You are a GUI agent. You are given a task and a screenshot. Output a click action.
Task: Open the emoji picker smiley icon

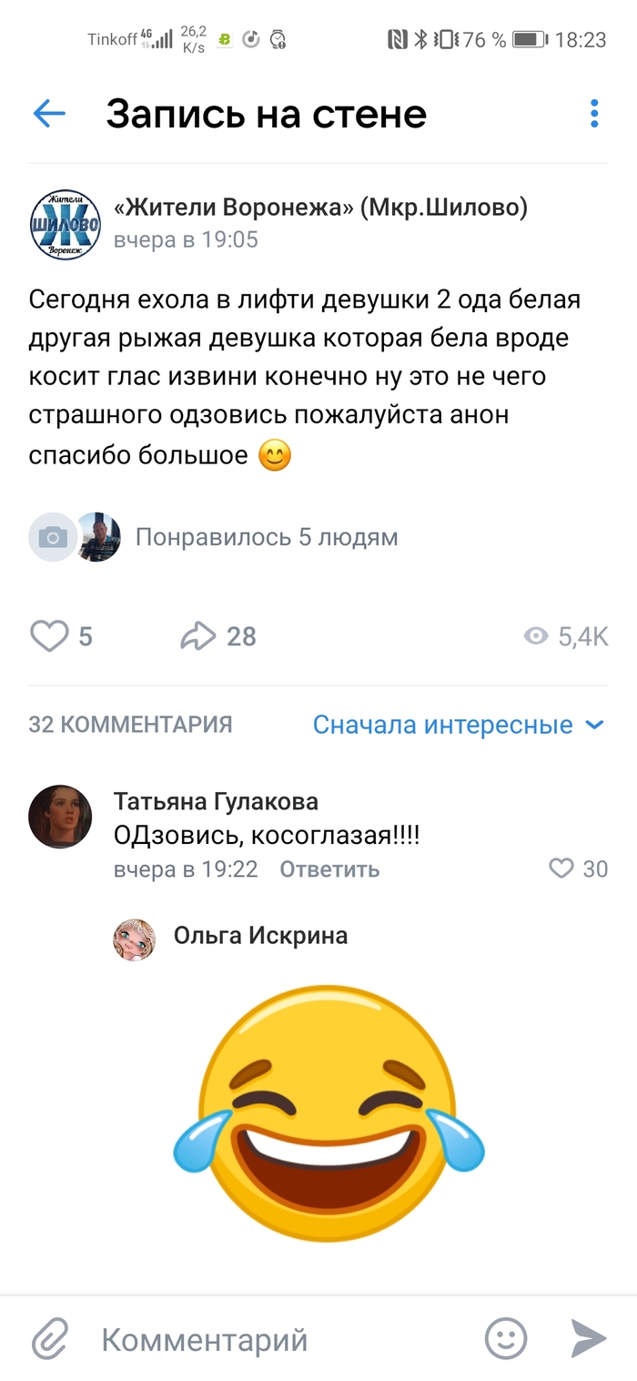506,1338
